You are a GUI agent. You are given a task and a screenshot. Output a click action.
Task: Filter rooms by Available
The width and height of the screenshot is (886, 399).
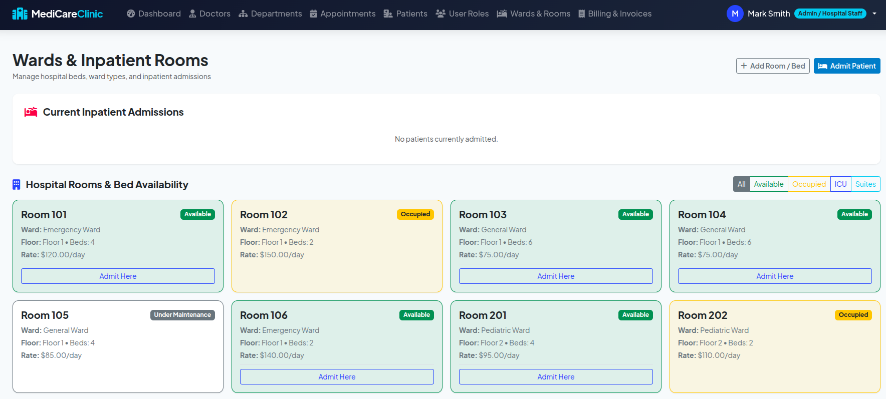pyautogui.click(x=769, y=184)
